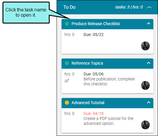Click the Due: 05/22 date
Screen dimensions: 158x136
pyautogui.click(x=94, y=35)
